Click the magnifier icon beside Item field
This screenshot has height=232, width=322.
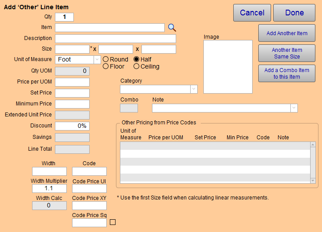click(172, 28)
